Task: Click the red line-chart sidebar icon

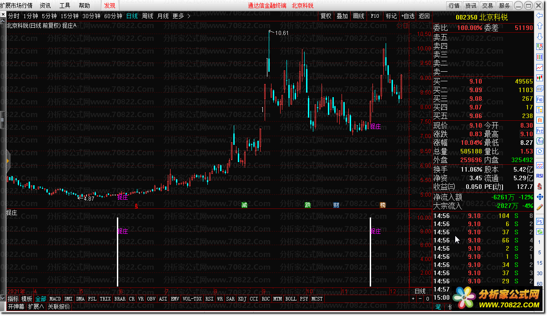Action: pyautogui.click(x=539, y=68)
